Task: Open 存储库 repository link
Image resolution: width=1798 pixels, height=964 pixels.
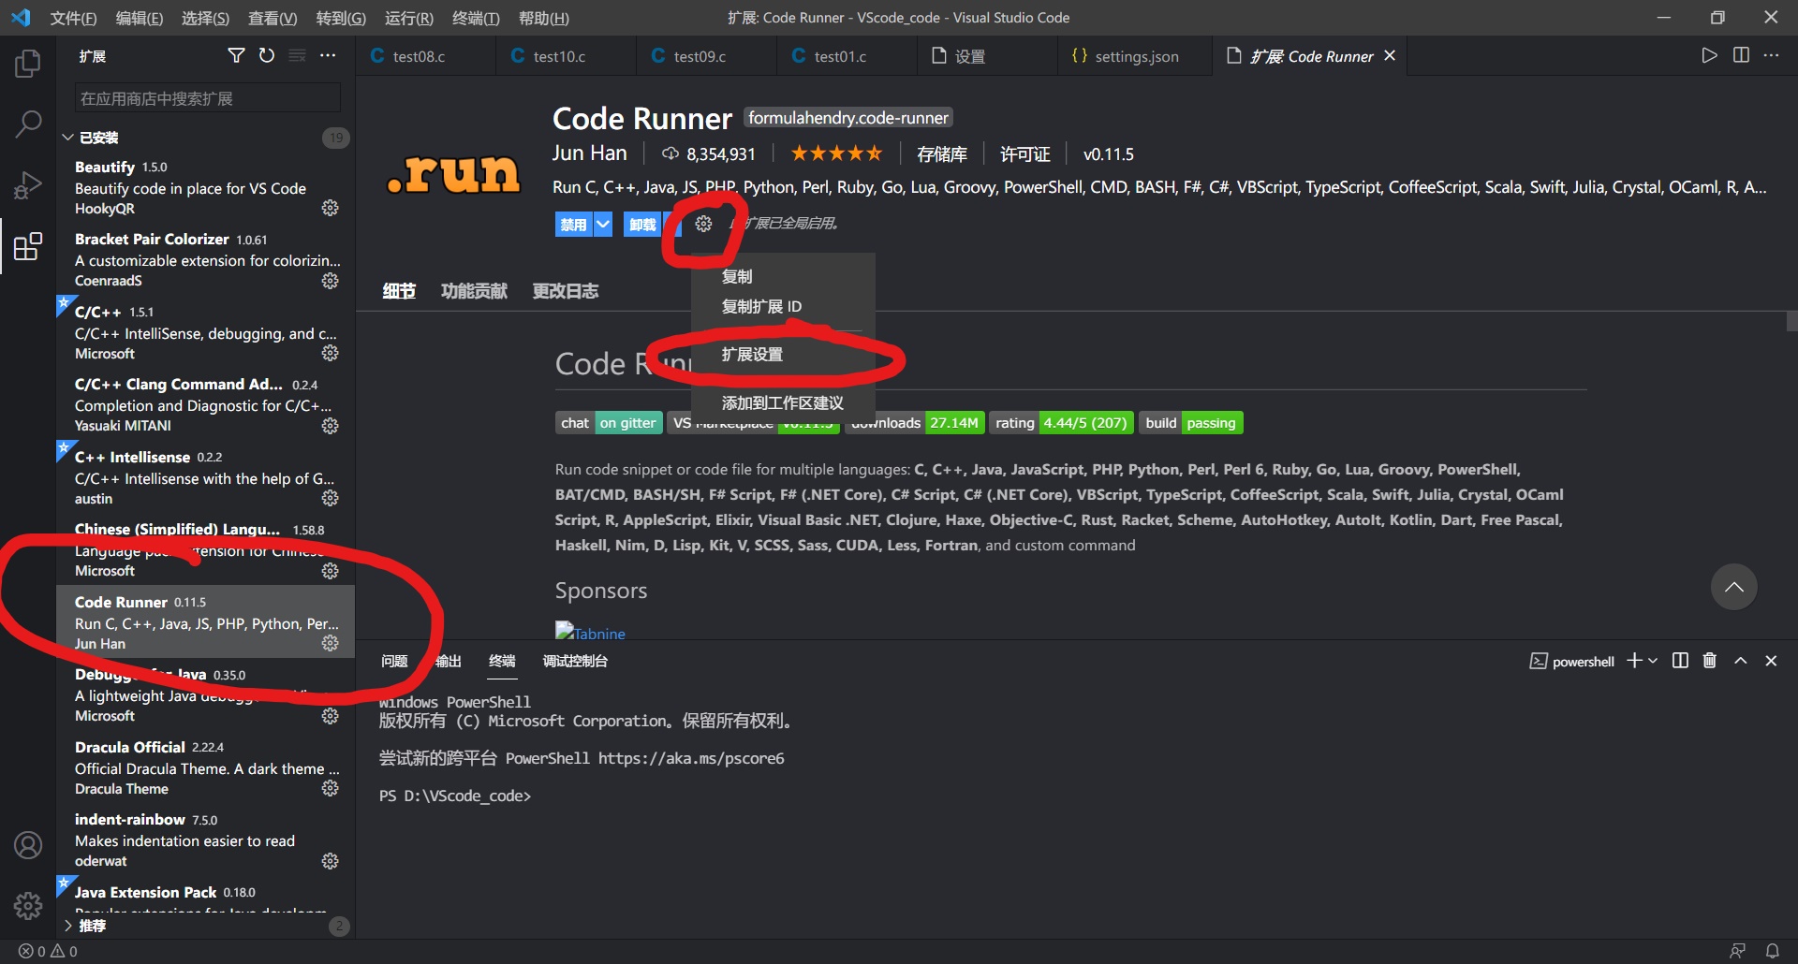Action: 942,154
